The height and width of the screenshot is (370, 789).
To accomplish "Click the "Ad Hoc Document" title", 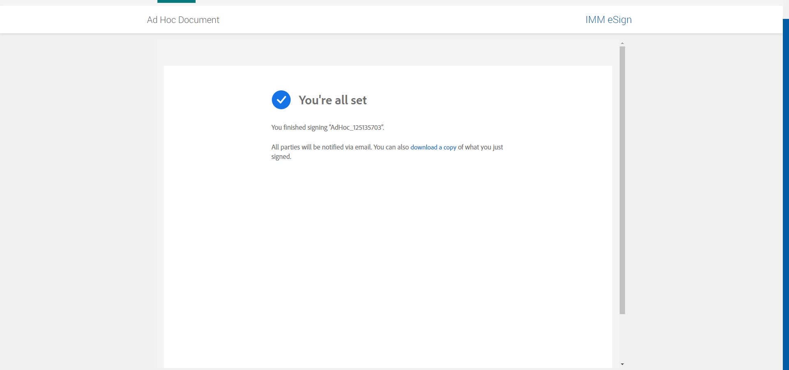I will [x=183, y=20].
